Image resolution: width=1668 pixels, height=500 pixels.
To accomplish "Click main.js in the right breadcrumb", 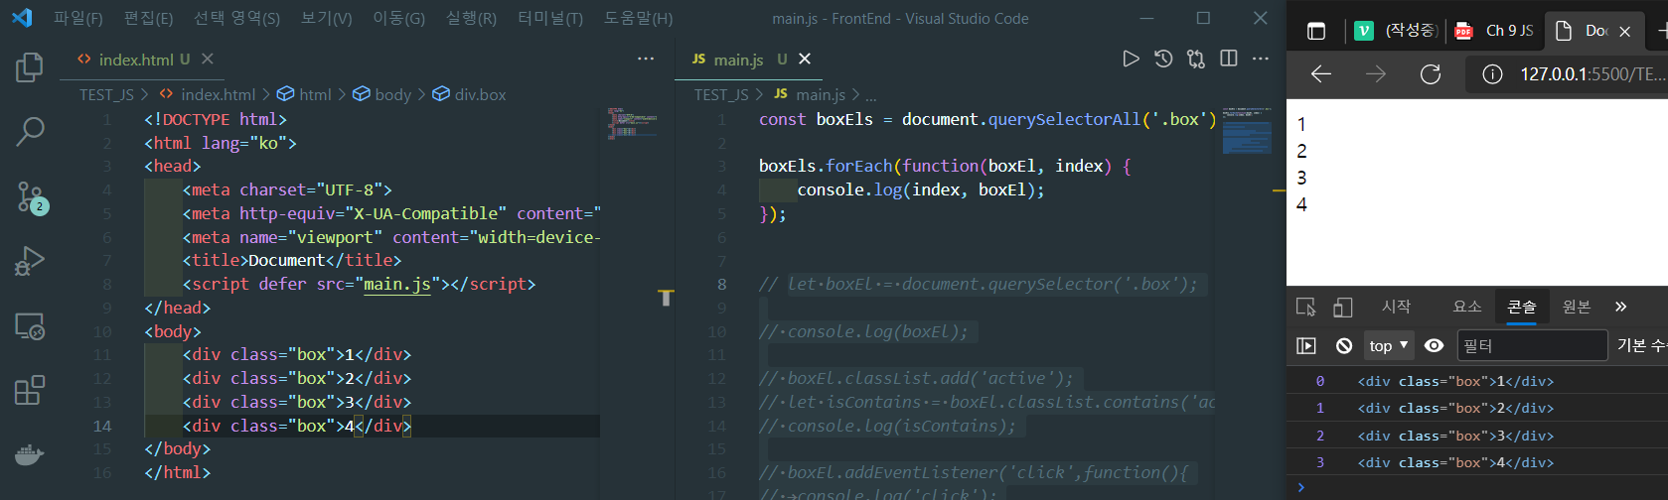I will [x=821, y=94].
